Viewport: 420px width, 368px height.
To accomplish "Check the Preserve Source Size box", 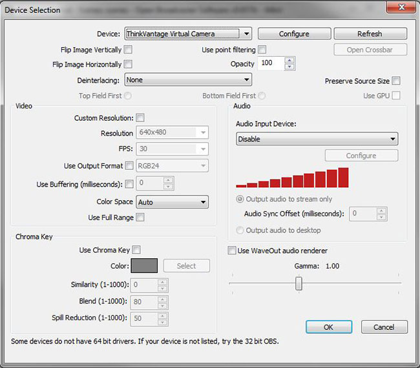I will point(396,81).
